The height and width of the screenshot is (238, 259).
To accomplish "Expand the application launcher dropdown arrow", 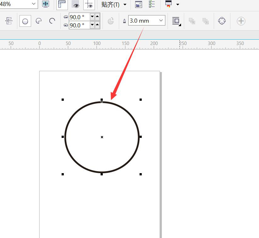I will click(178, 4).
